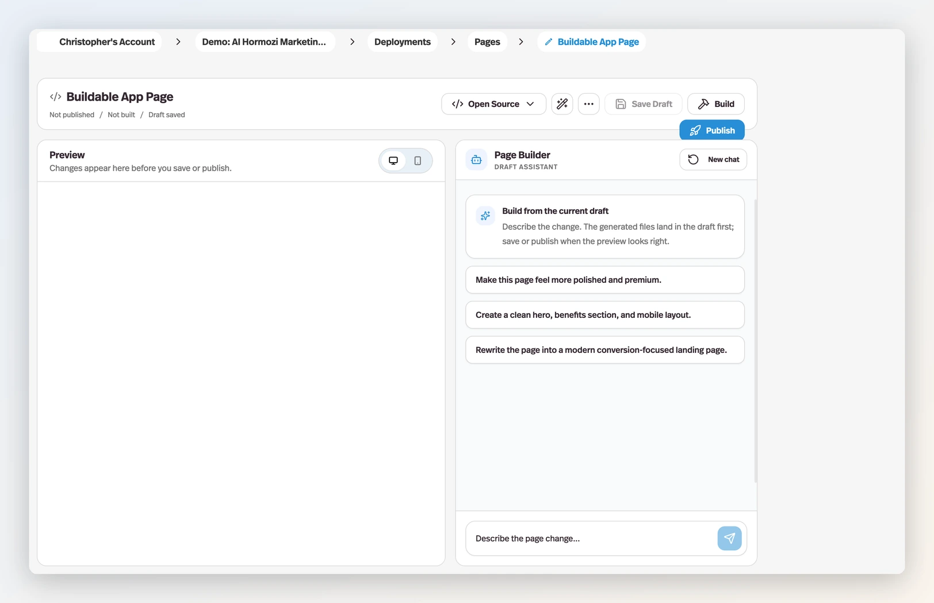Screen dimensions: 934x603
Task: Open the three-dots more options menu
Action: (588, 104)
